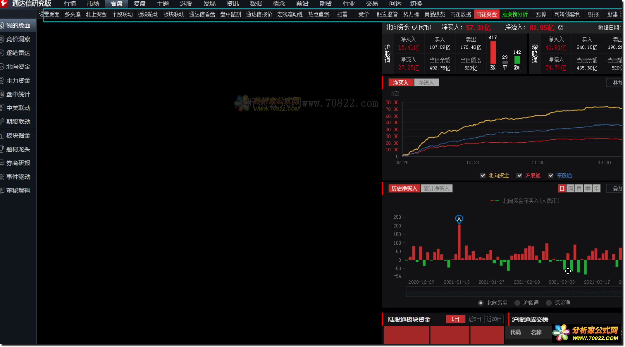Switch to 净买入 chart tab
Image resolution: width=625 pixels, height=347 pixels.
(x=401, y=83)
